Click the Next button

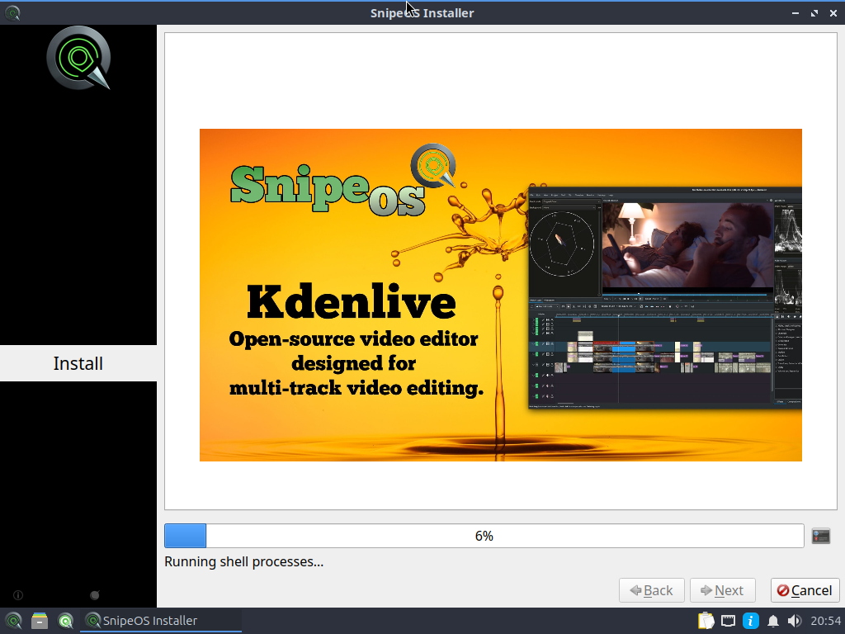click(723, 590)
